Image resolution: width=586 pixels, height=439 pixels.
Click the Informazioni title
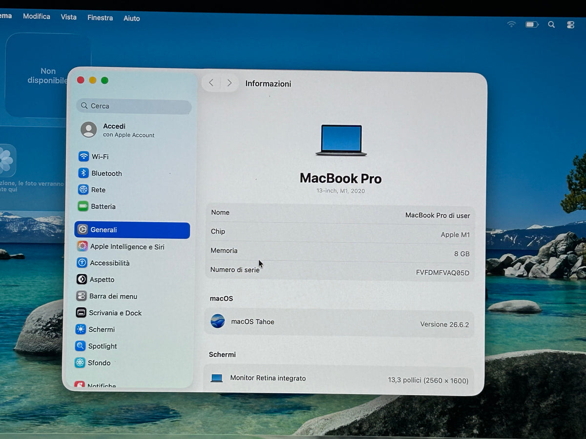[268, 84]
